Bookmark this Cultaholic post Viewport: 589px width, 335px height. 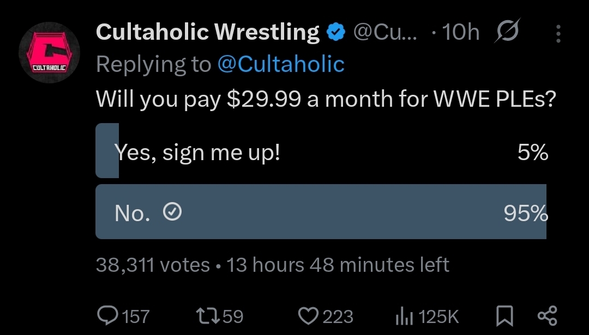point(504,315)
